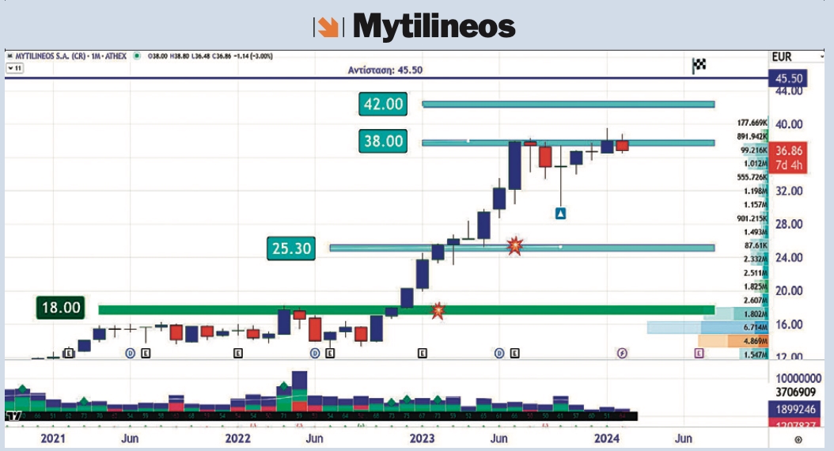The height and width of the screenshot is (451, 834).
Task: Click the 16.00 value on the price axis
Action: (789, 324)
